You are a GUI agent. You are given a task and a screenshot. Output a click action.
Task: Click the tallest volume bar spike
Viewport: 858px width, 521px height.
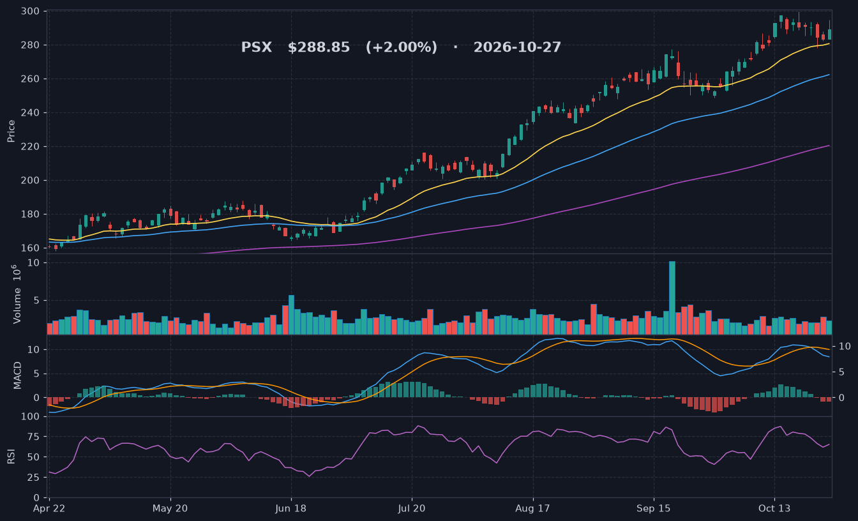click(672, 298)
